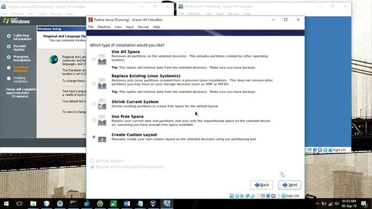Open Help menu in Windows XP window

[x=246, y=14]
